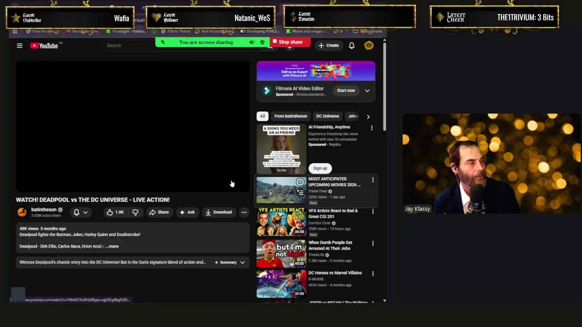The width and height of the screenshot is (582, 327).
Task: Click the 49K views text
Action: click(x=29, y=228)
